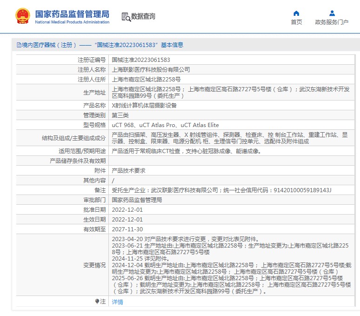Select registration number 国械注准20223061583 cell
360x316 pixels.
[232, 60]
